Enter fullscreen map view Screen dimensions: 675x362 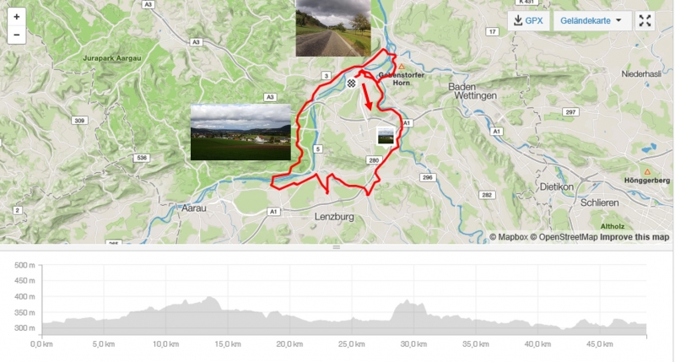point(645,20)
